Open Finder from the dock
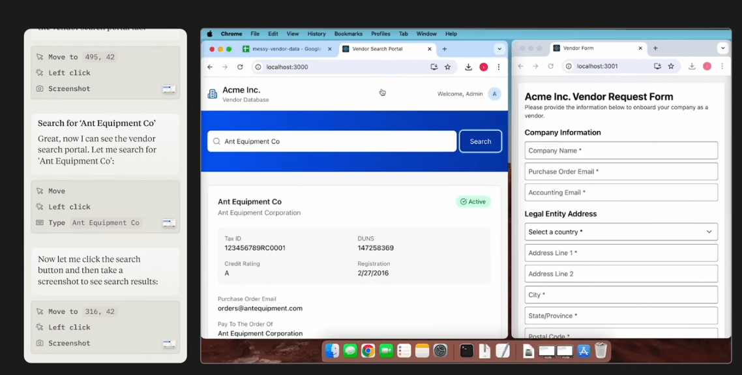 pyautogui.click(x=332, y=351)
